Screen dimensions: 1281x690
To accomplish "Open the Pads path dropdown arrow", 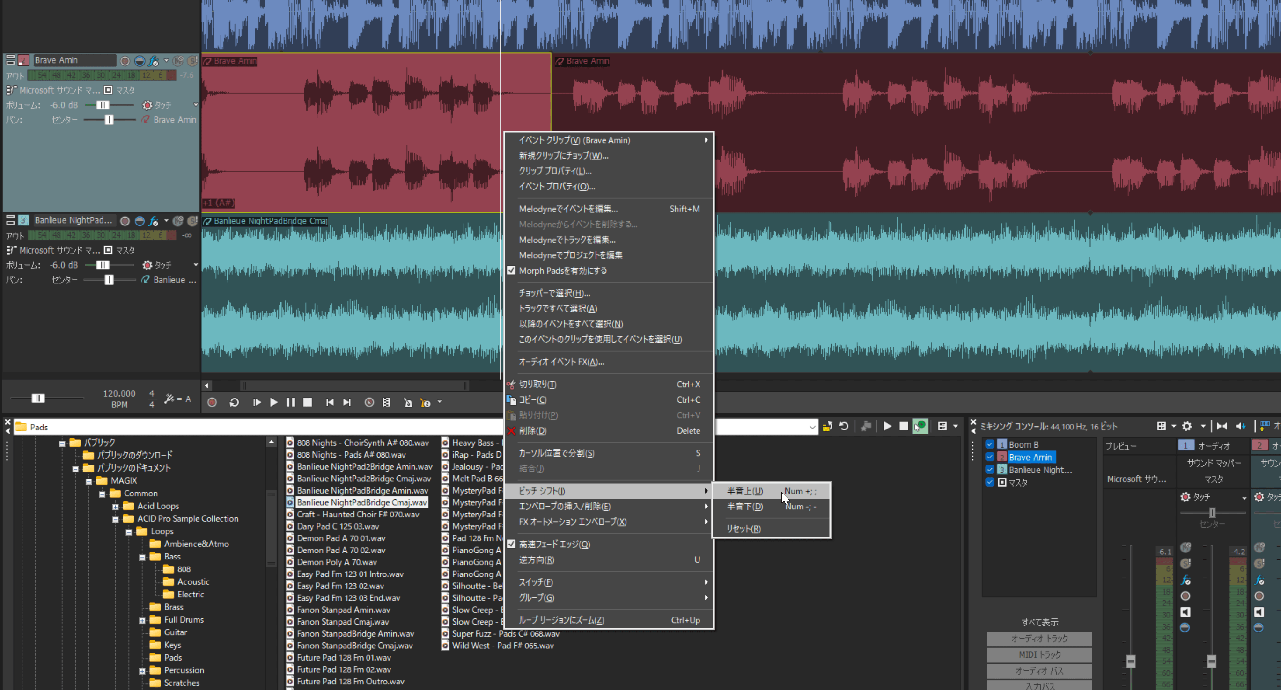I will click(x=811, y=427).
